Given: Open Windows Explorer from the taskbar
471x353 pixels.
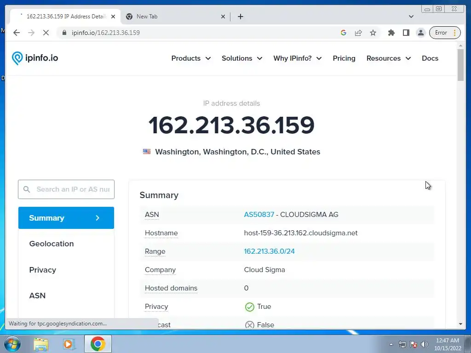Looking at the screenshot, I should 41,344.
